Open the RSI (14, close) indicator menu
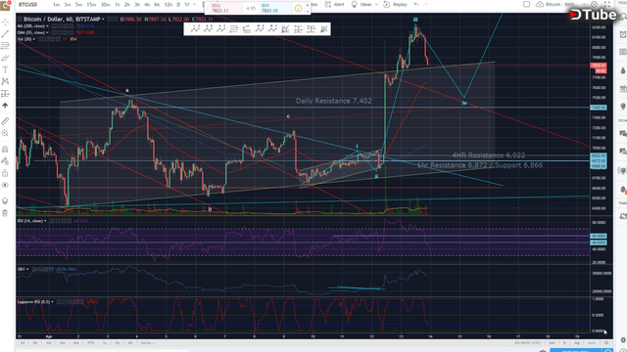Viewport: 627px width, 352px height. (x=45, y=221)
